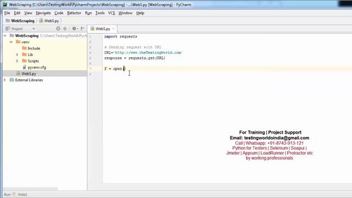352x198 pixels.
Task: Click the Include folder icon
Action: click(x=24, y=48)
